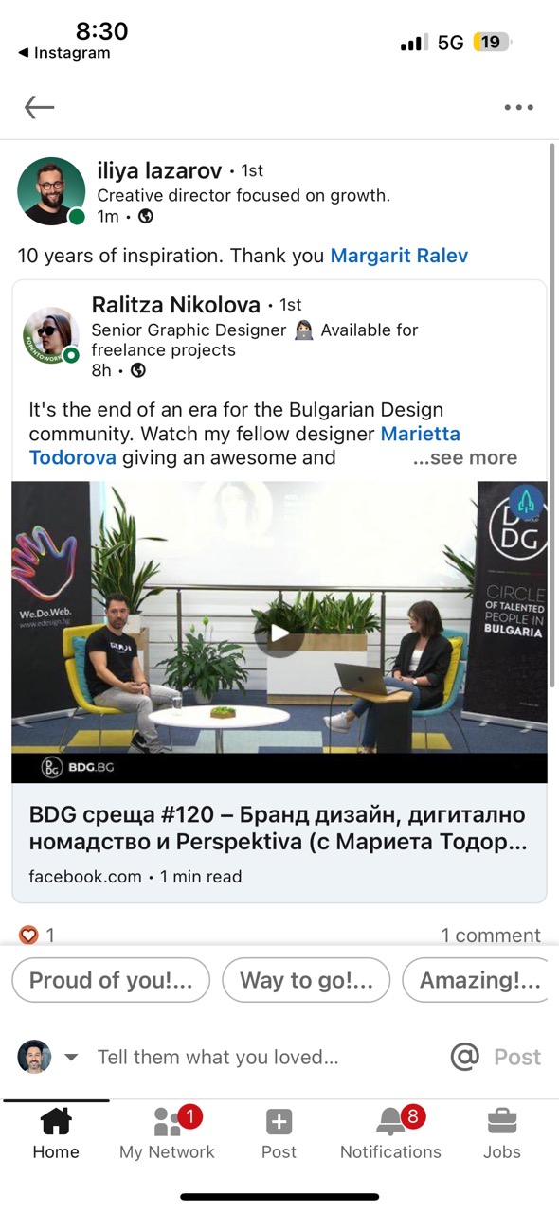Select the Proud of you quick reply
Viewport: 559px width, 1212px height.
111,980
